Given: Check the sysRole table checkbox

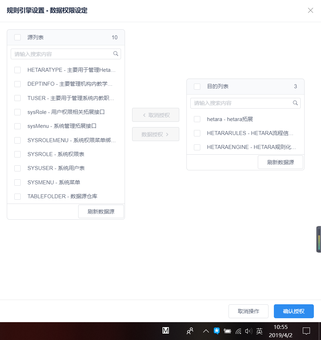Looking at the screenshot, I should (17, 112).
